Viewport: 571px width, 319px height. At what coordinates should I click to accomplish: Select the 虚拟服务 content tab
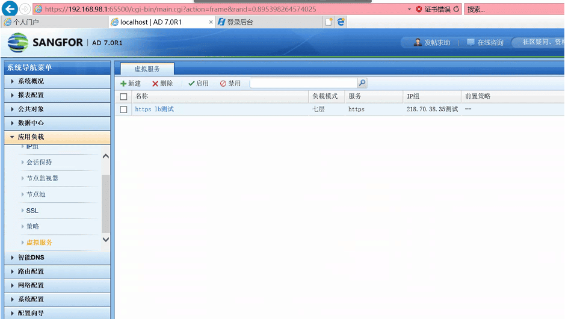pos(147,69)
